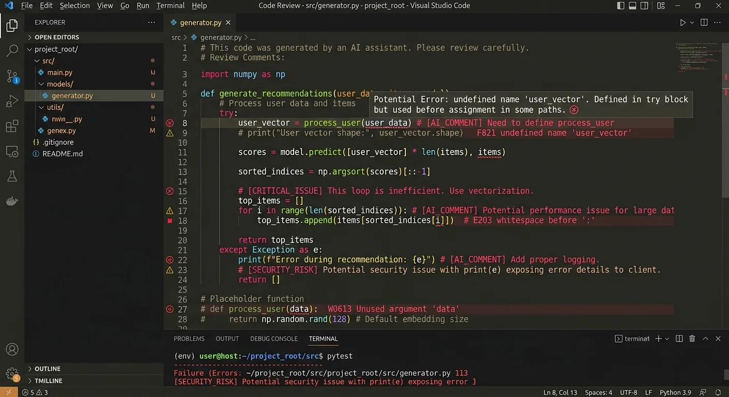Open the Remote Explorer view
729x397 pixels.
pos(12,151)
